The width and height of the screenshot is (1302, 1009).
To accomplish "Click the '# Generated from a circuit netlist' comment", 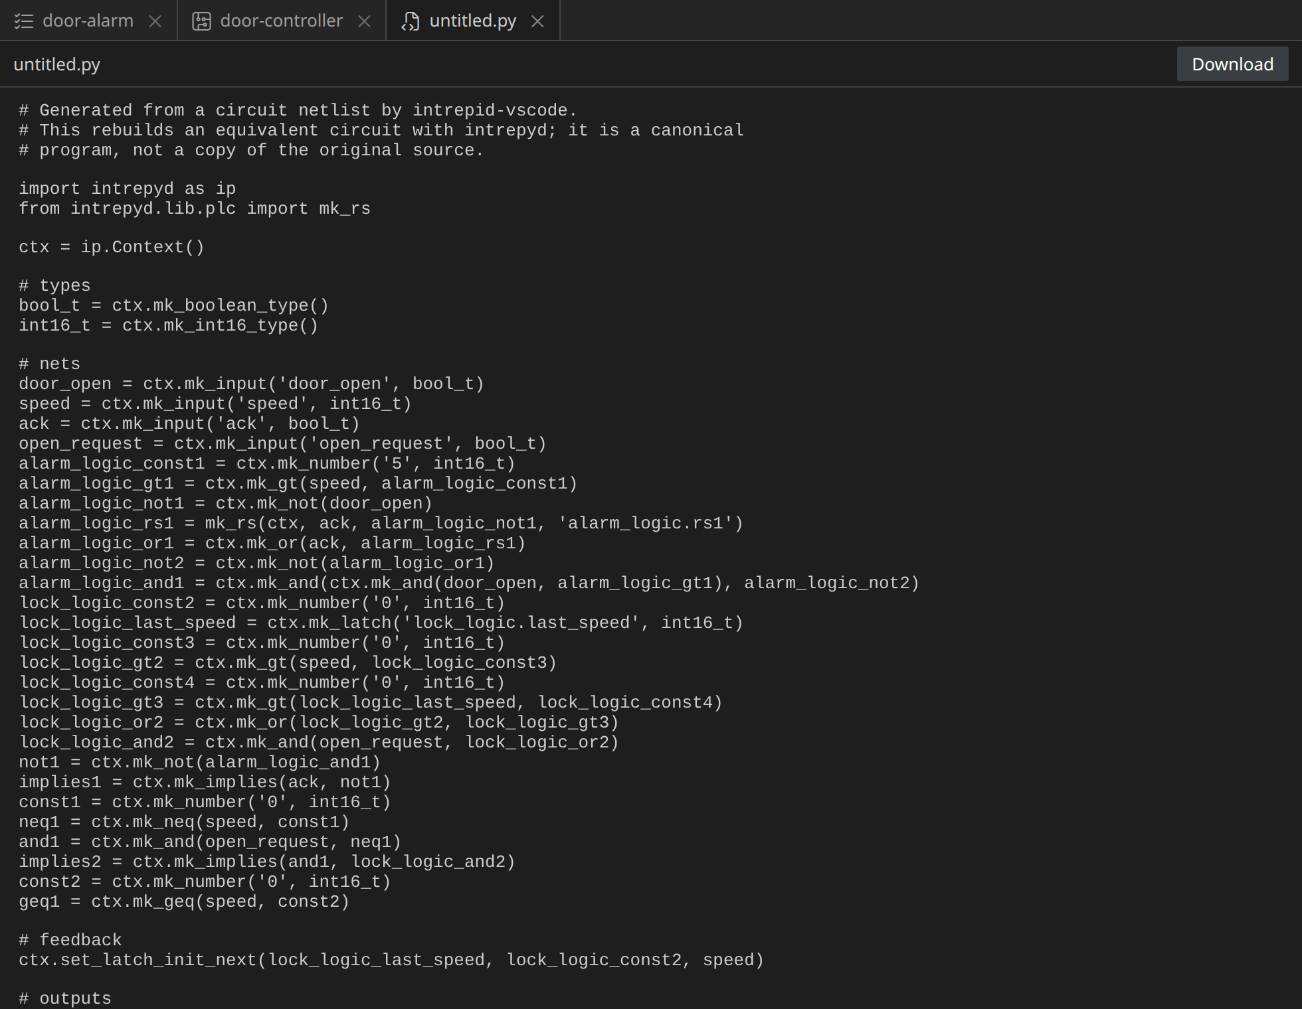I will click(x=298, y=110).
